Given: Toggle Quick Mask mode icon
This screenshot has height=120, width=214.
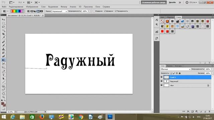Looking at the screenshot, I should pos(3,109).
